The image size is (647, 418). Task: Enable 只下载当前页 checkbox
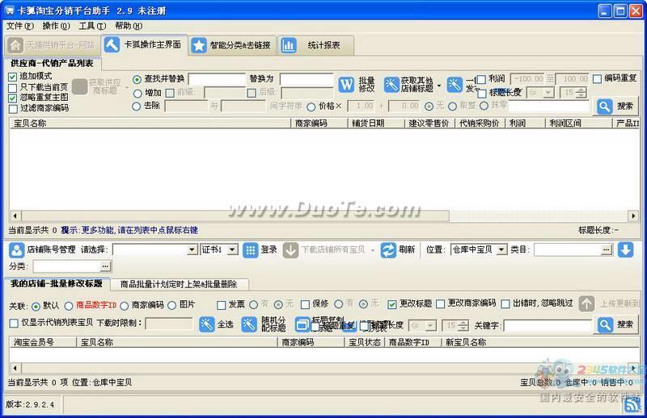click(x=13, y=87)
